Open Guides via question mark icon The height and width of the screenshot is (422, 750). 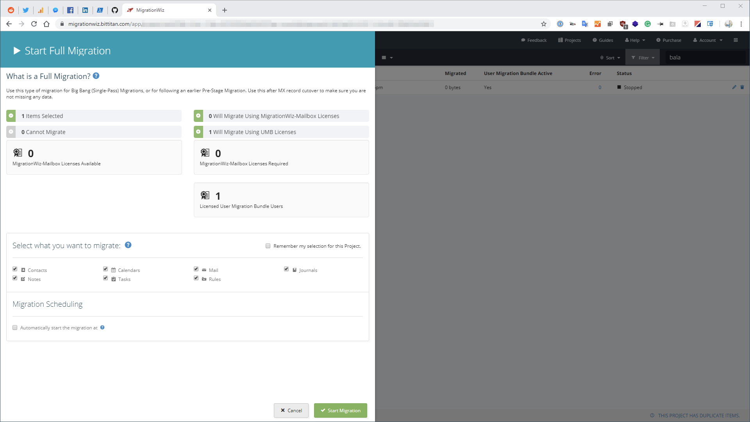(594, 40)
